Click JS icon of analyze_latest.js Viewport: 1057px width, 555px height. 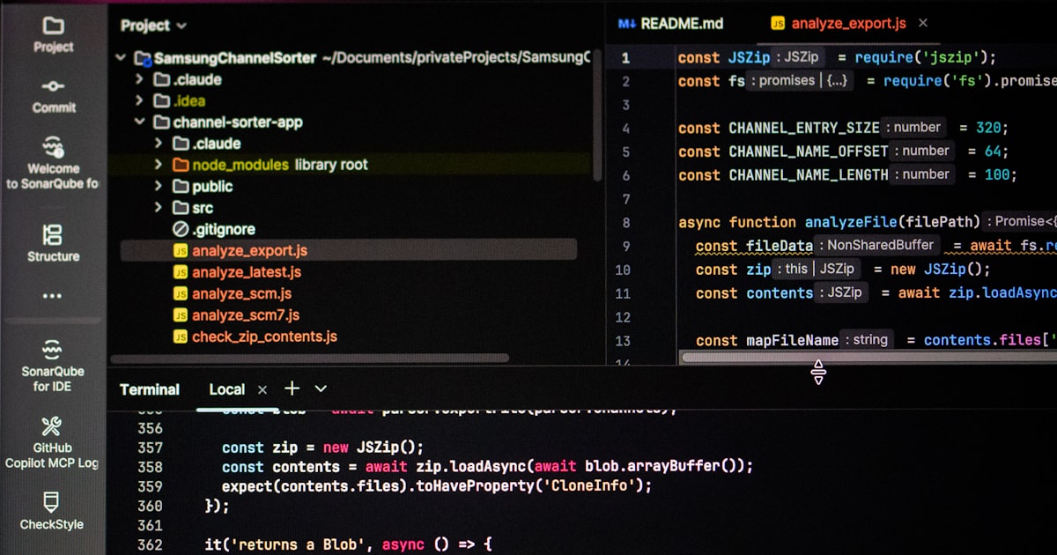pyautogui.click(x=180, y=272)
